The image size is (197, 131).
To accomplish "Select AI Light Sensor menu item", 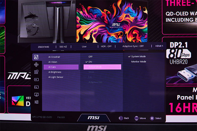I will pos(56,77).
